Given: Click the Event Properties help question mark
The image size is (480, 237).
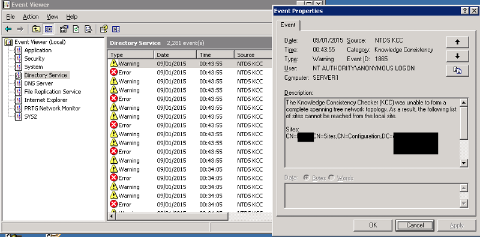Looking at the screenshot, I should [464, 11].
